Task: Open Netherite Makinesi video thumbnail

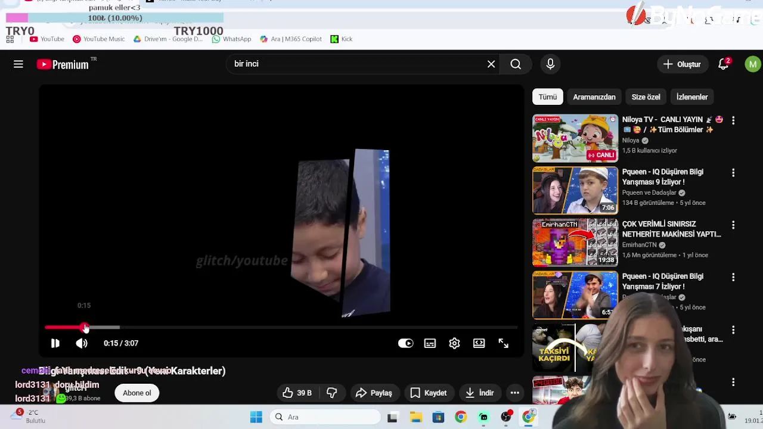Action: [x=575, y=243]
